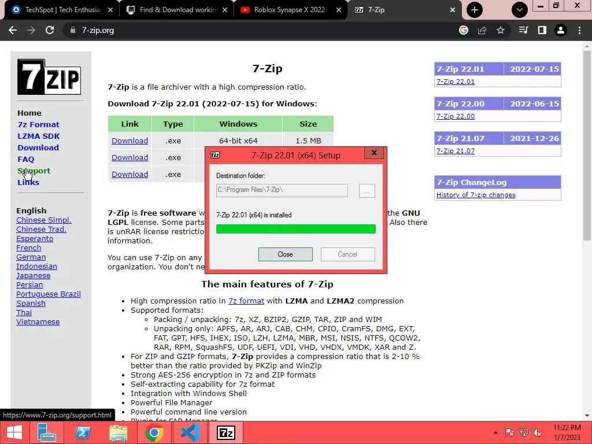Open Home in the sidebar menu
592x444 pixels.
29,113
